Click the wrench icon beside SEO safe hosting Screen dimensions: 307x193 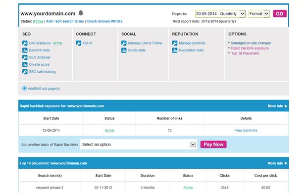pos(25,72)
